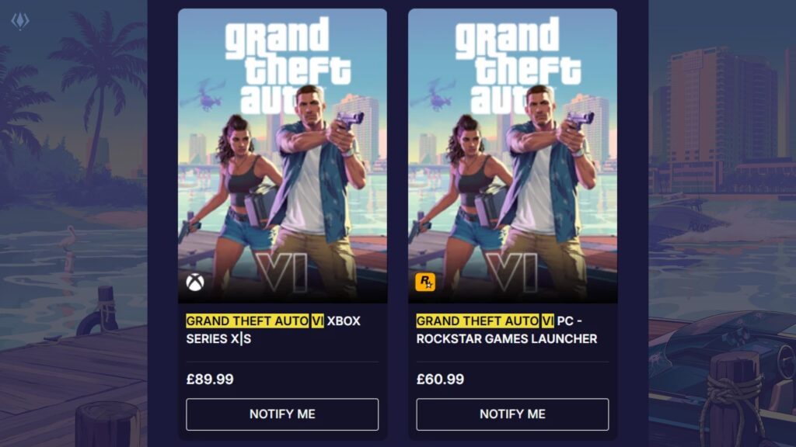Image resolution: width=796 pixels, height=447 pixels.
Task: Click the Xbox logo on first card
Action: (195, 282)
